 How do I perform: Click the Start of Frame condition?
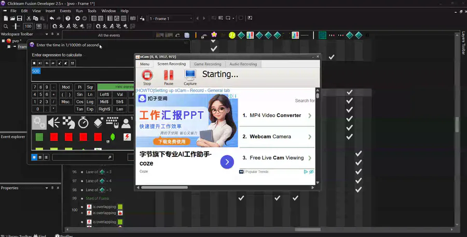coord(98,198)
